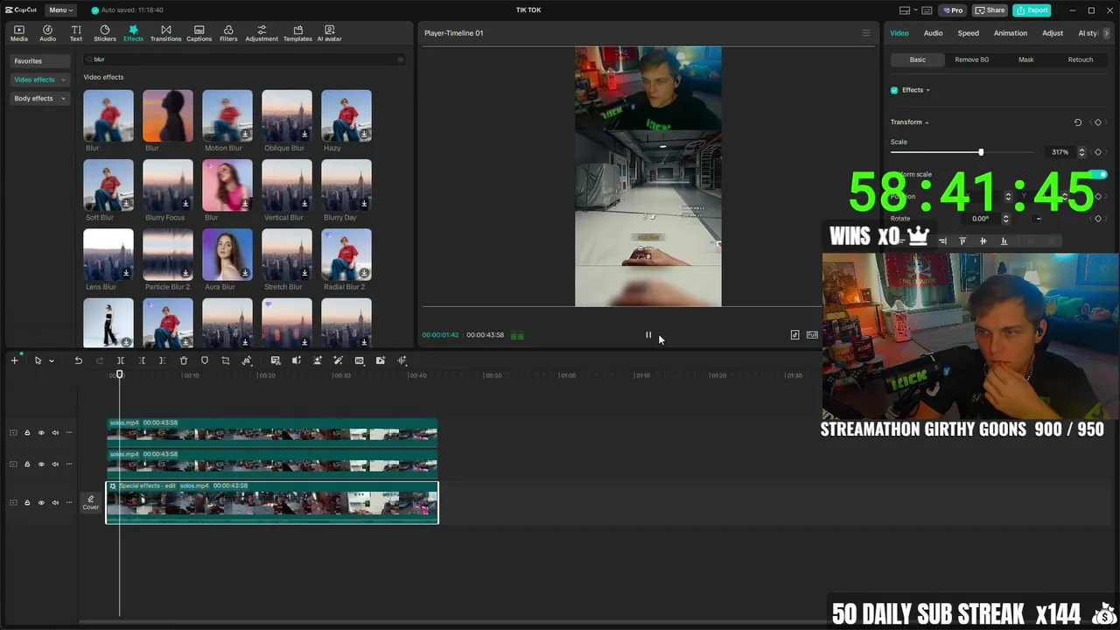Screen dimensions: 1120x630
Task: Open the Adjustment tool tab
Action: (262, 33)
